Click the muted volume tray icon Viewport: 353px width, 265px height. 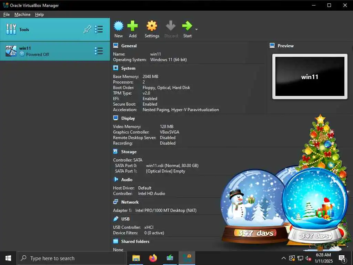point(309,258)
